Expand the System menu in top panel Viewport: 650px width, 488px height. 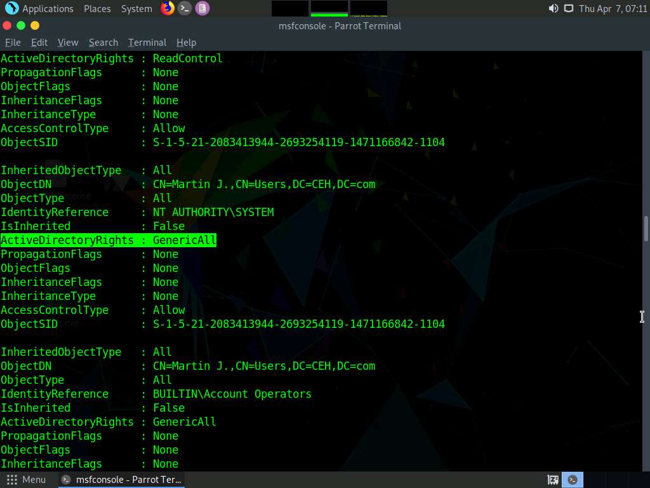[x=136, y=8]
